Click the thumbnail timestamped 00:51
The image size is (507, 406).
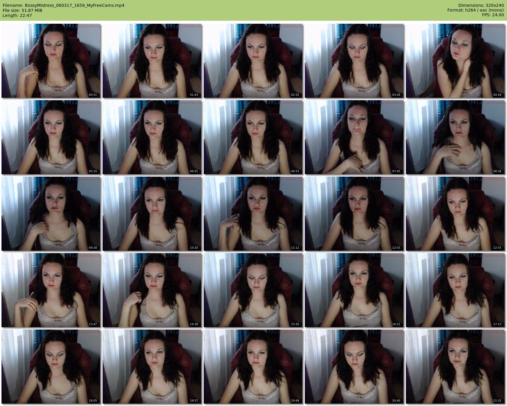(x=51, y=61)
